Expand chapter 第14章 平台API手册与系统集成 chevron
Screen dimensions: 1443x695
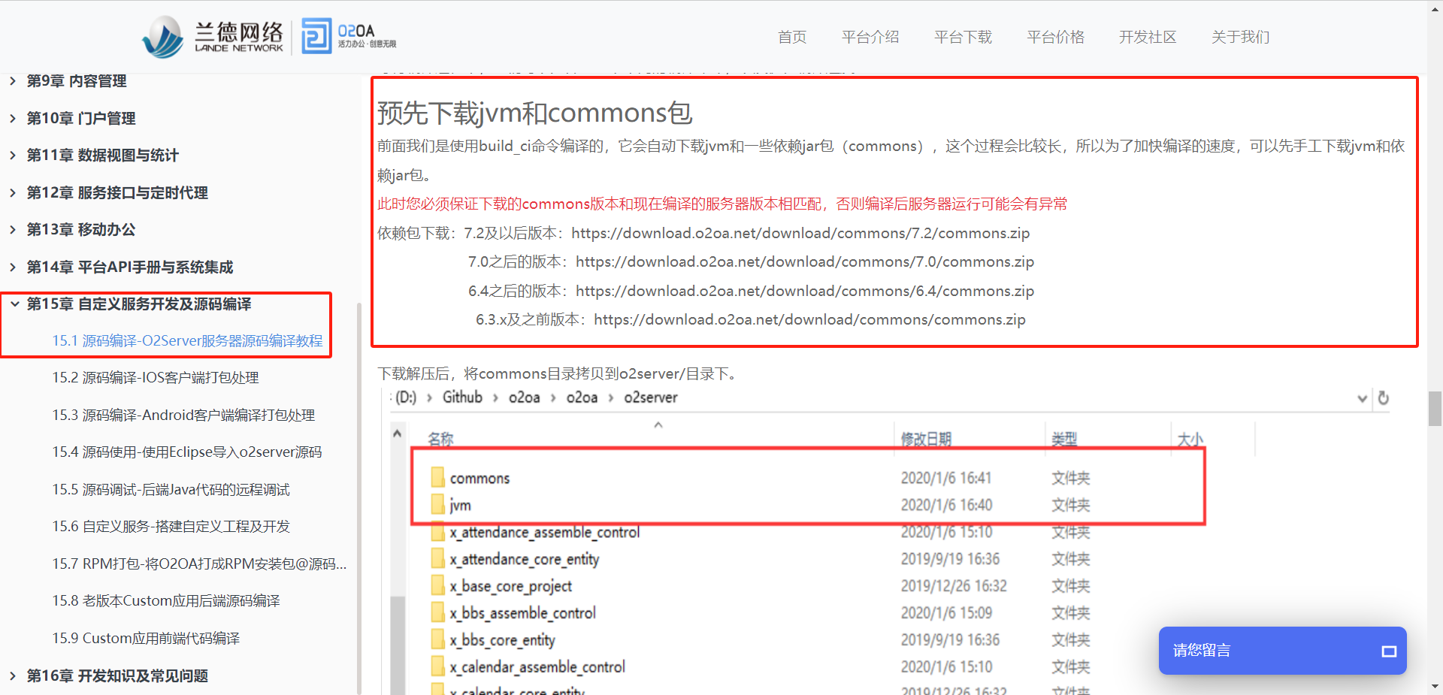click(x=13, y=267)
